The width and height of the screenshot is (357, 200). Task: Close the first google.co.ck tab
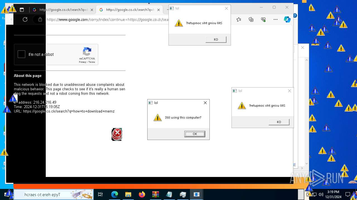tap(92, 10)
